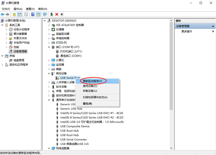216x155 pixels.
Task: Expand the 磁盘驱动器 category
Action: [49, 34]
